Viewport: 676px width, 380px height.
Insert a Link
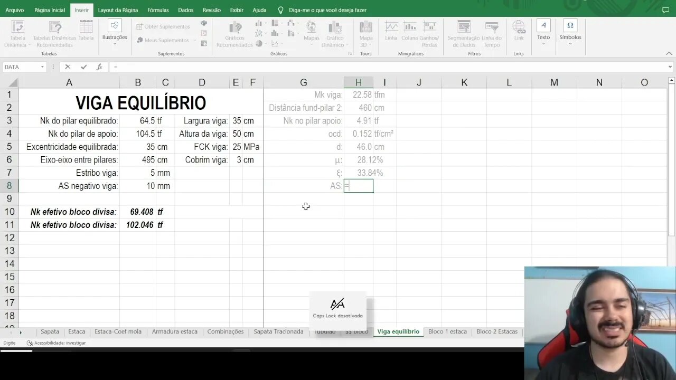point(519,31)
